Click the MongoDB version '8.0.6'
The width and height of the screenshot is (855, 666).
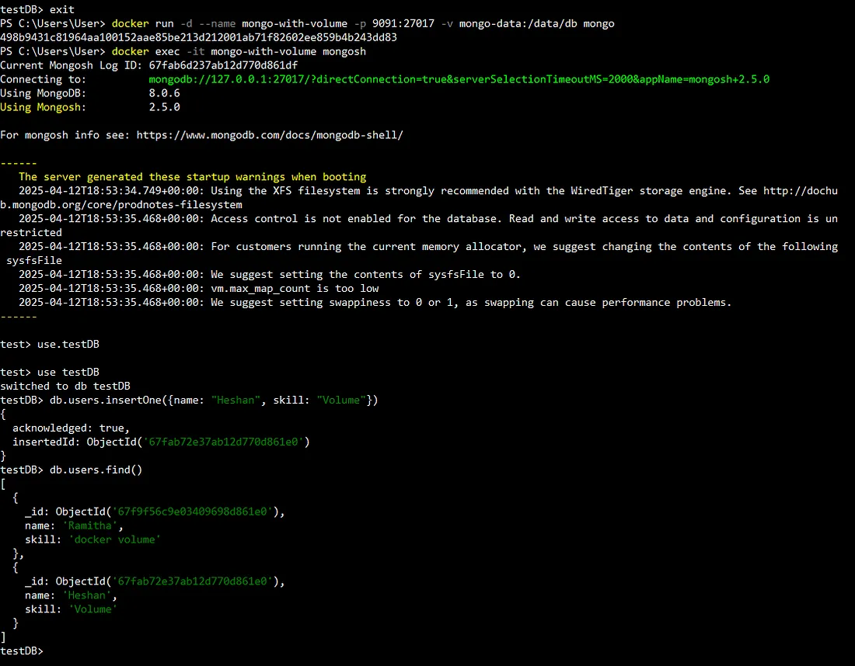164,93
